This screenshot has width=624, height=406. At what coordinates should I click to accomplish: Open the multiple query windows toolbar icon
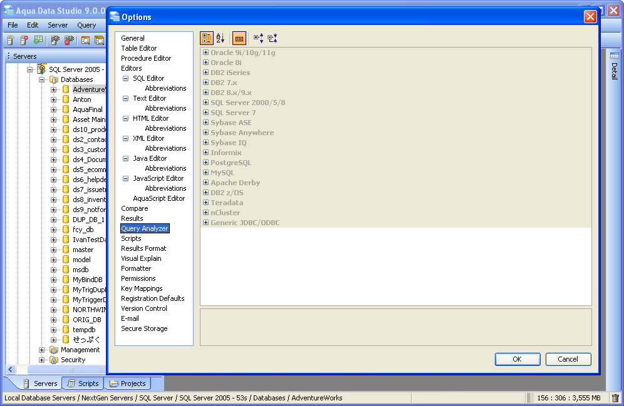coord(99,40)
